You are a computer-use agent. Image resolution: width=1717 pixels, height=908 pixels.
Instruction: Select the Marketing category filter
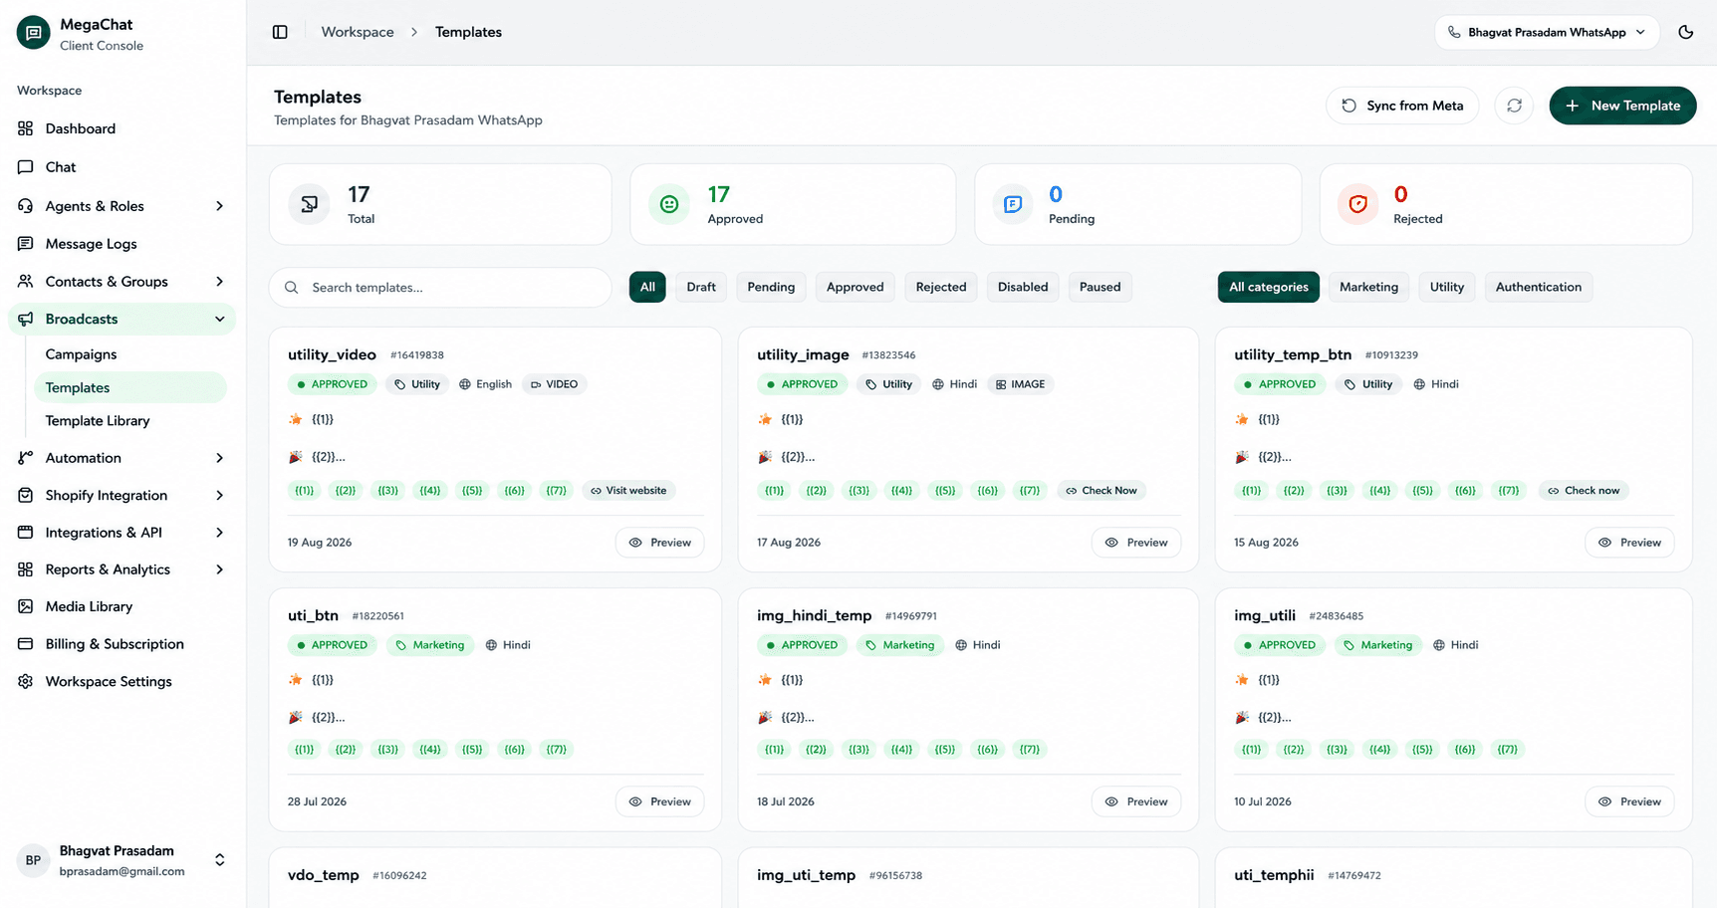[x=1368, y=287]
